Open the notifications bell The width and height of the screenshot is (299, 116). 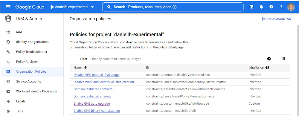click(x=261, y=7)
